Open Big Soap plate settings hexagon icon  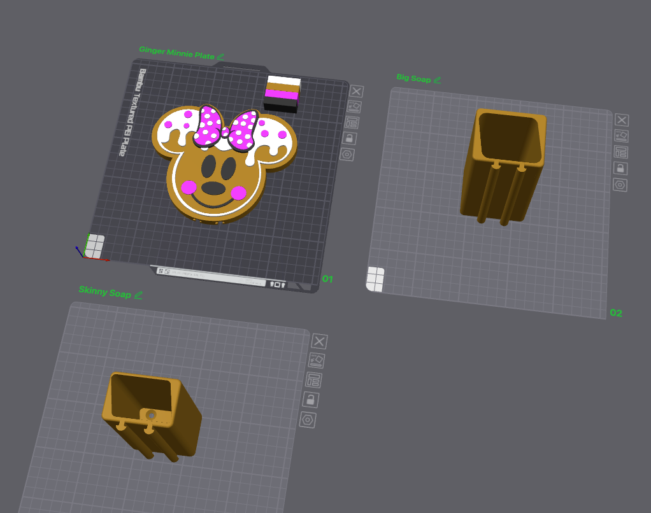click(620, 185)
